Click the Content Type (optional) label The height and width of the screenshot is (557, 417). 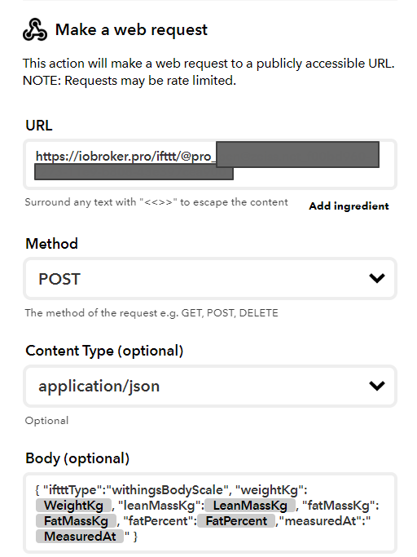(x=104, y=351)
